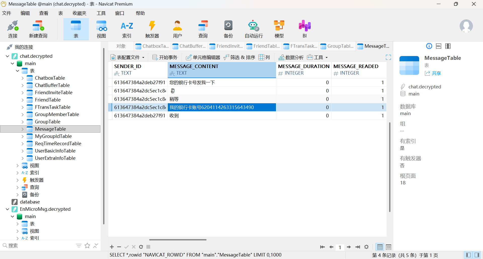This screenshot has height=259, width=483.
Task: Toggle the right information pane button
Action: tap(477, 255)
